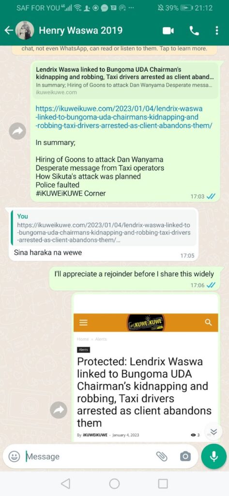Jump to latest messages with down chevron
The width and height of the screenshot is (229, 496).
click(x=214, y=432)
